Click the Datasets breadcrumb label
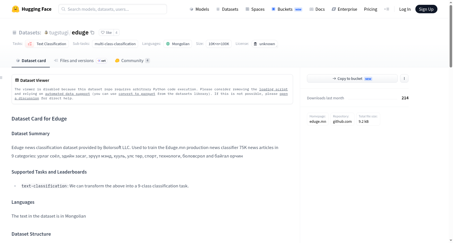 (30, 32)
